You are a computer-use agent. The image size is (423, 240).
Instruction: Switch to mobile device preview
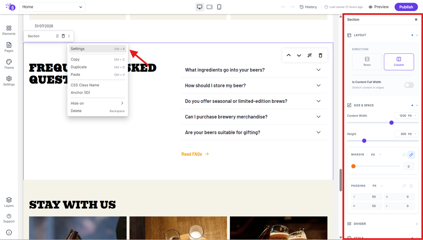[219, 7]
